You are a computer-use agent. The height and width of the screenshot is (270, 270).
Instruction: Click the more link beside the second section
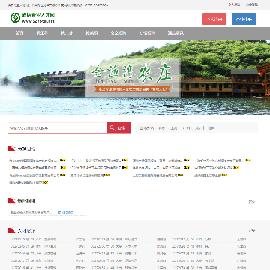pyautogui.click(x=252, y=202)
